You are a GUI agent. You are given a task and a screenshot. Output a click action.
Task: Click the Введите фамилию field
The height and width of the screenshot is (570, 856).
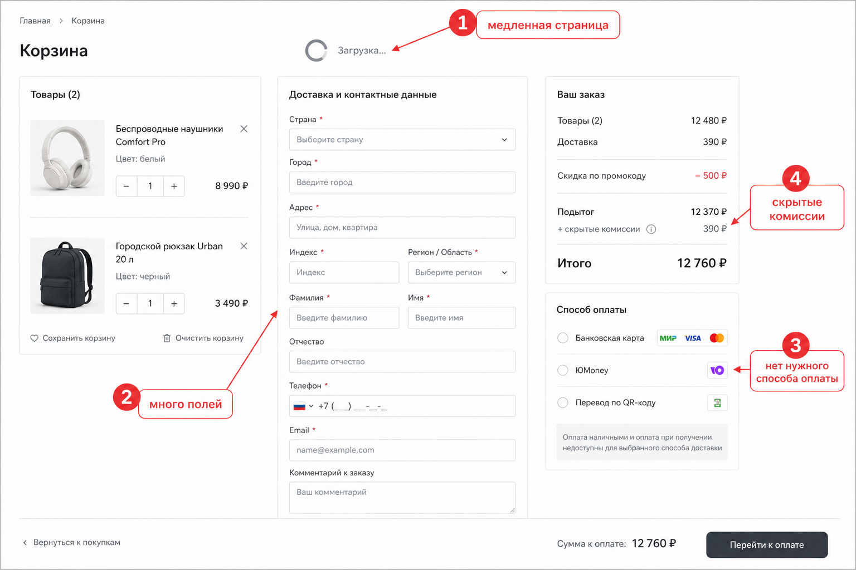coord(344,318)
